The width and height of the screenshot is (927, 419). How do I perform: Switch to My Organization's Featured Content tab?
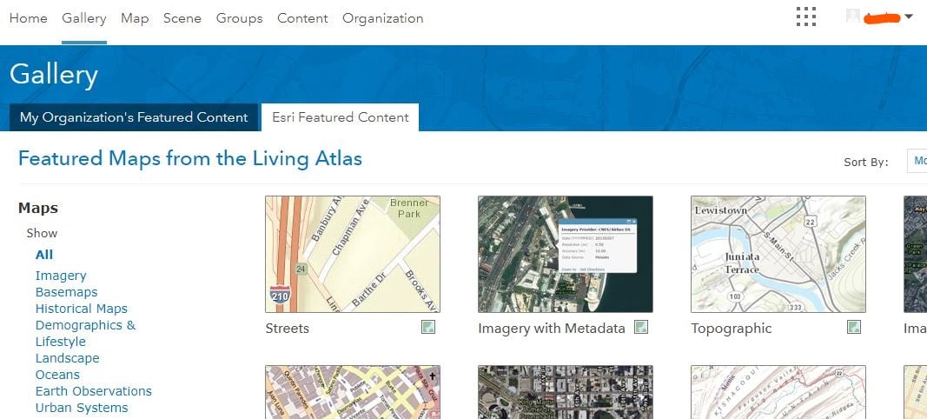(x=134, y=117)
